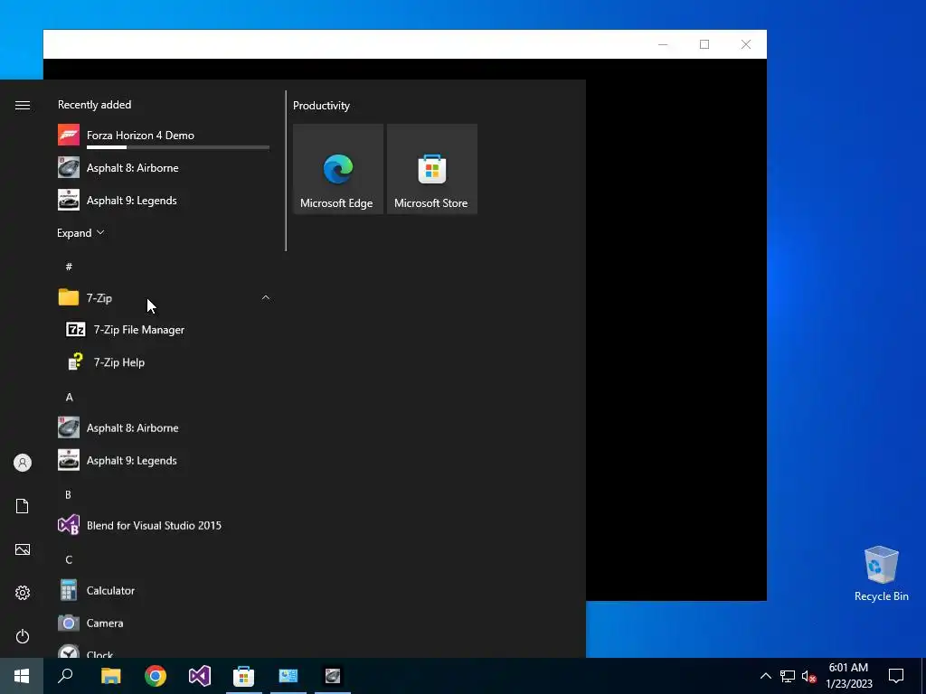Click the 7-Zip folder icon
926x694 pixels.
(69, 297)
